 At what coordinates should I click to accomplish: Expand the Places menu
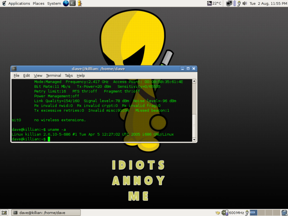[39, 3]
